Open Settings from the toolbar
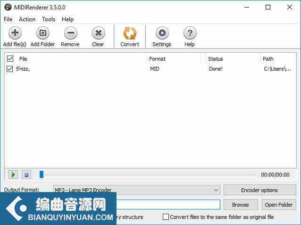 coord(162,33)
